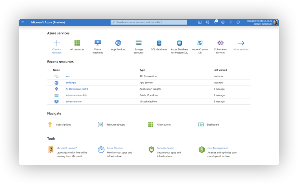Open the SQL databases icon
This screenshot has width=298, height=184.
(x=159, y=43)
